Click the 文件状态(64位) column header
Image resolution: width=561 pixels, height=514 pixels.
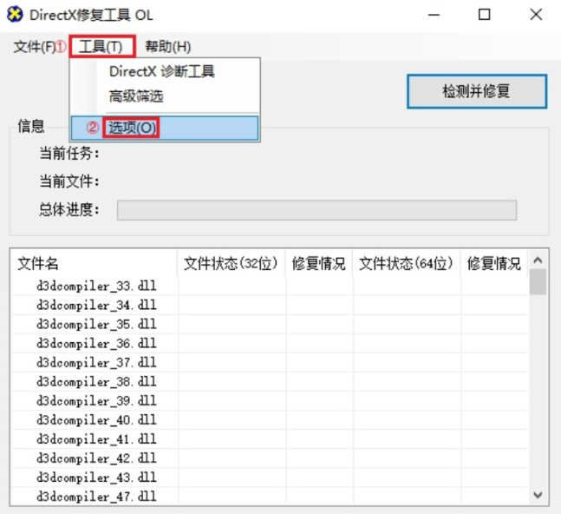coord(407,264)
